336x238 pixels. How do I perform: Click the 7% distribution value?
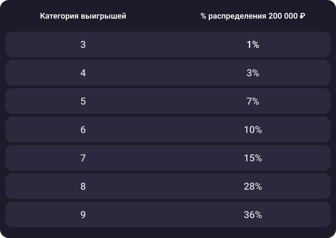point(252,101)
